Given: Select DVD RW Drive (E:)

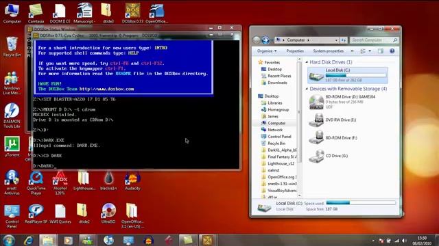Looking at the screenshot, I should click(x=347, y=120).
